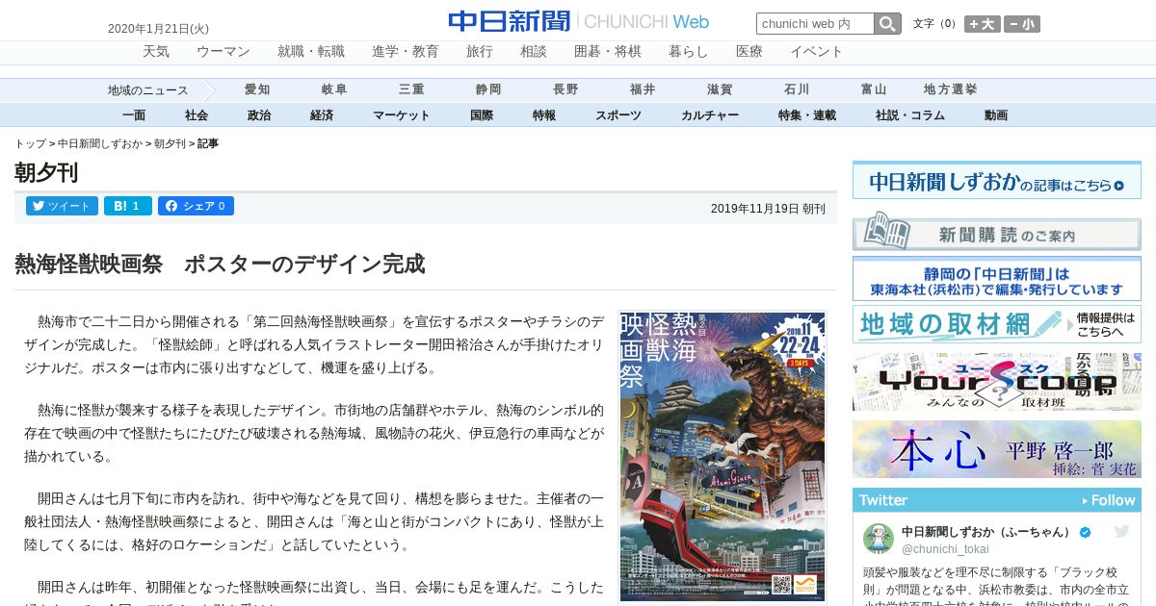The width and height of the screenshot is (1156, 606).
Task: Select 長野 regional news
Action: pyautogui.click(x=565, y=89)
